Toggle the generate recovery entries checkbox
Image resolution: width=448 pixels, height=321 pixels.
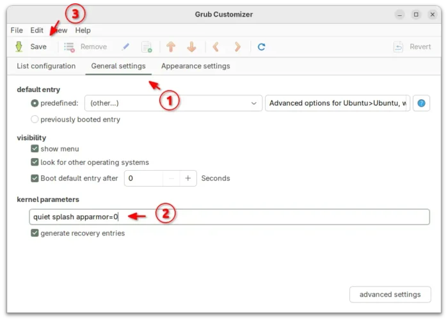click(x=35, y=233)
